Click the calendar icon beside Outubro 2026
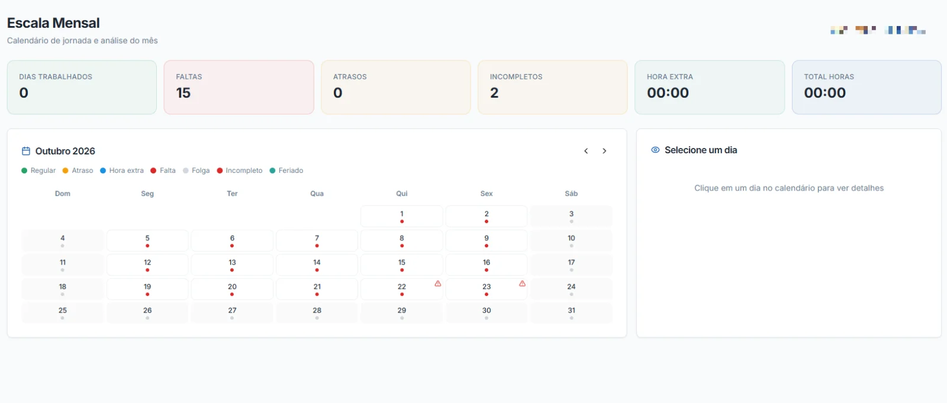Image resolution: width=947 pixels, height=403 pixels. pyautogui.click(x=26, y=151)
